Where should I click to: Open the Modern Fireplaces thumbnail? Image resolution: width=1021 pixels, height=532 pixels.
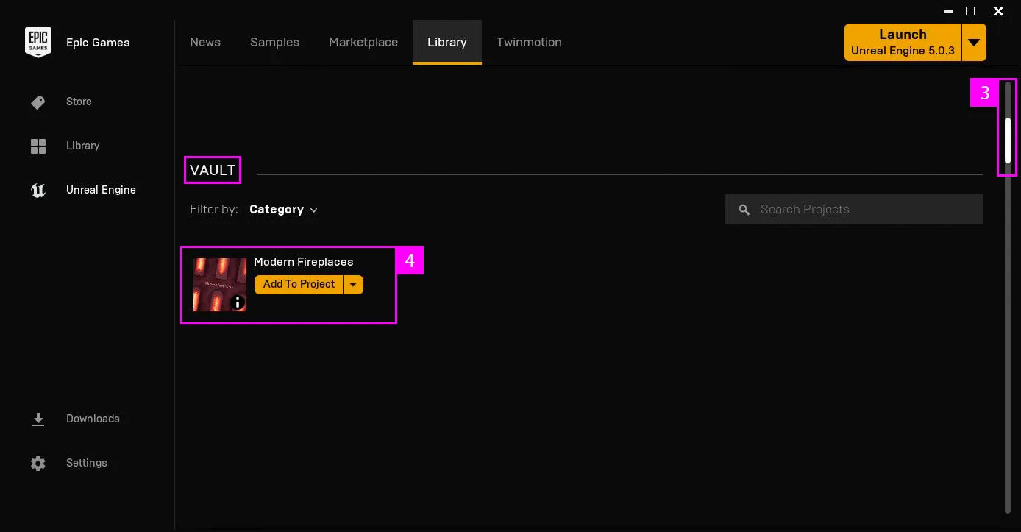click(x=220, y=285)
